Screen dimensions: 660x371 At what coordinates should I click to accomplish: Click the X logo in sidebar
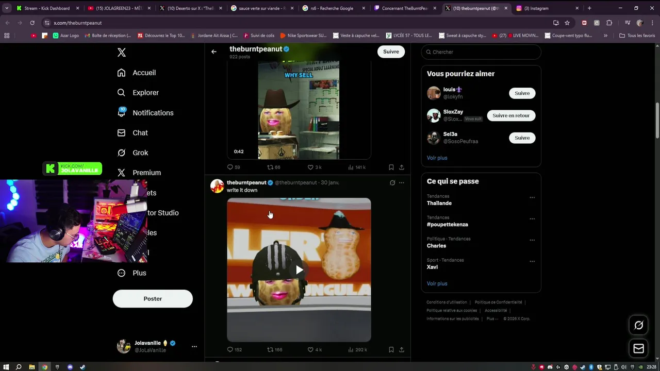122,53
